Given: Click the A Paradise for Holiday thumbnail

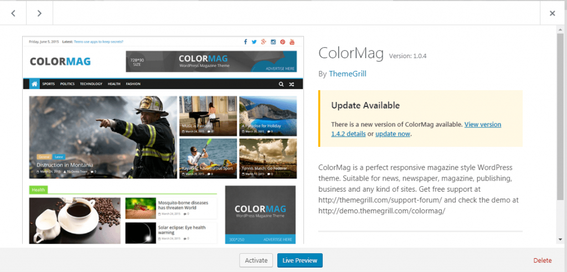Looking at the screenshot, I should coord(268,116).
